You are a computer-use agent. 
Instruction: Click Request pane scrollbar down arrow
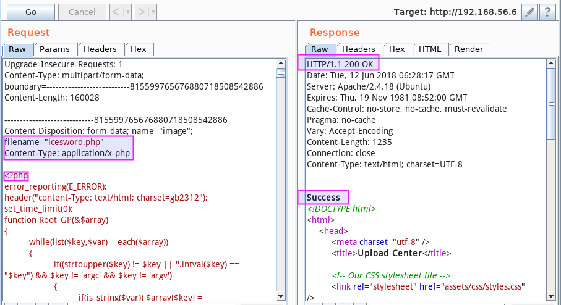pos(281,296)
